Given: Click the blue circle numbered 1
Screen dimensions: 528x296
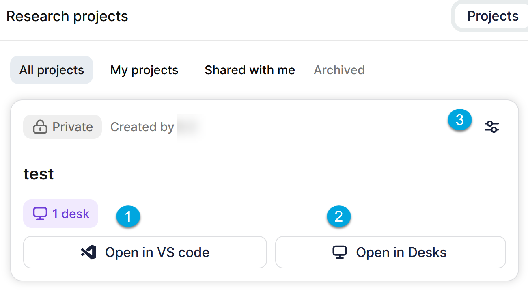Looking at the screenshot, I should (x=128, y=217).
